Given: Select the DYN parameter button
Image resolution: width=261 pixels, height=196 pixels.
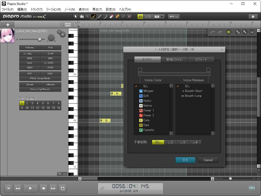Looking at the screenshot, I should click(51, 54).
